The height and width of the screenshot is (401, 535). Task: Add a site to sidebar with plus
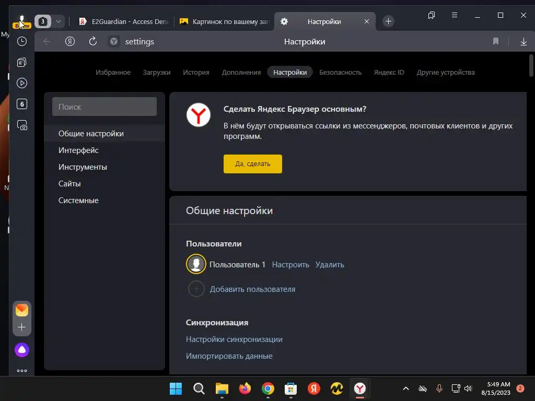pyautogui.click(x=22, y=327)
